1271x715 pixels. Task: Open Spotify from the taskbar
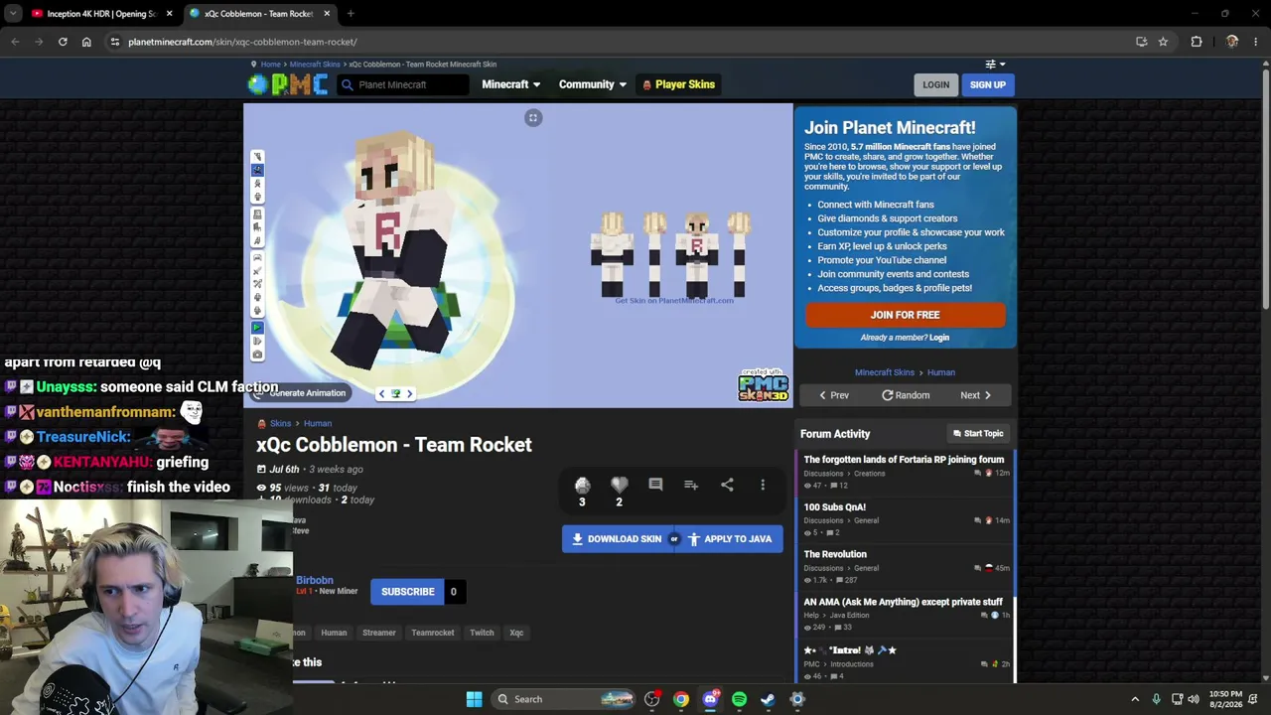click(739, 699)
